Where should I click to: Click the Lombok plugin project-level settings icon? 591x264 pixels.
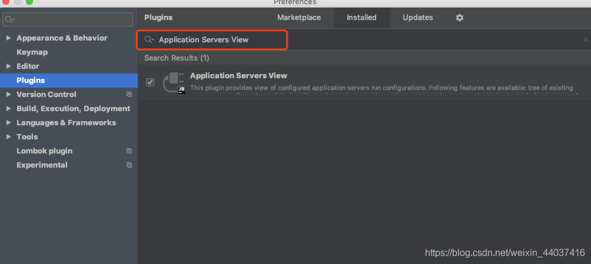coord(129,151)
